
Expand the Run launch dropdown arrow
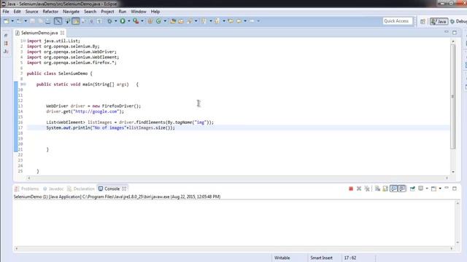pyautogui.click(x=128, y=21)
